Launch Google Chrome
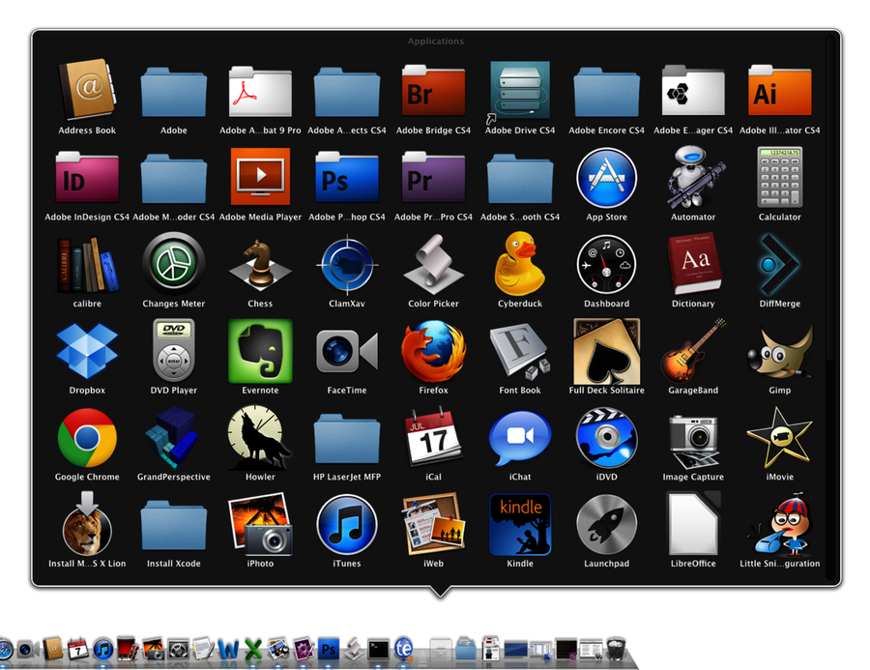The height and width of the screenshot is (670, 870). click(87, 437)
